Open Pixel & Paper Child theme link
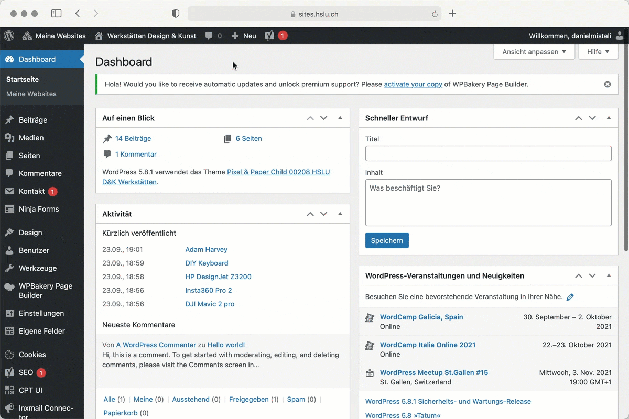 pos(216,177)
